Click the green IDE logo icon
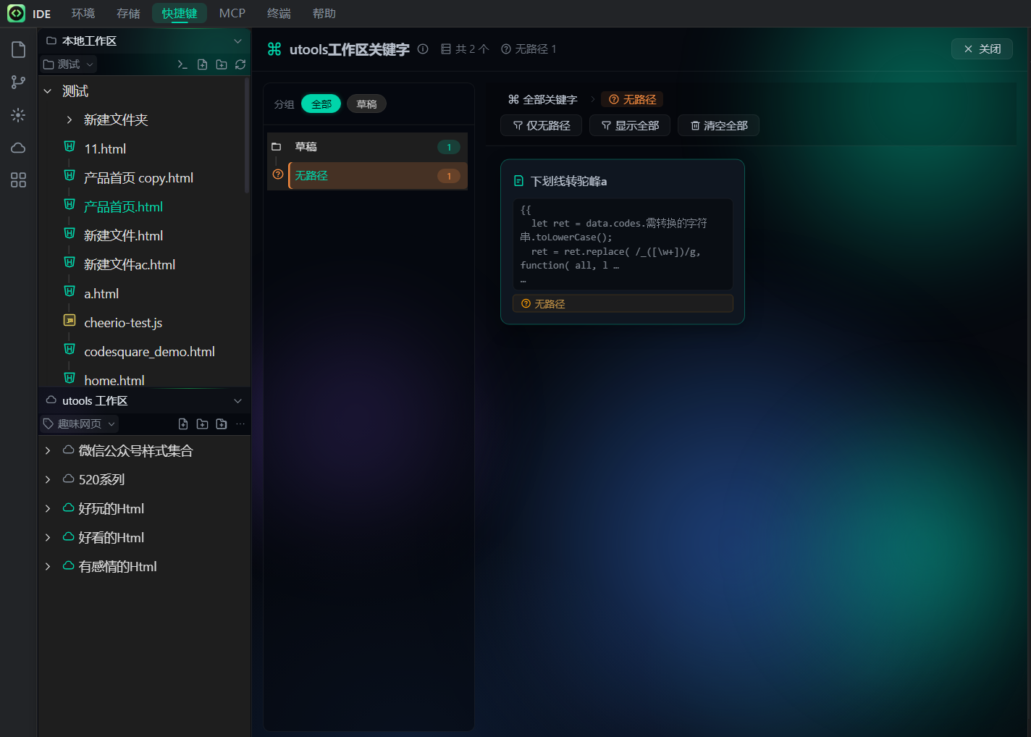Viewport: 1031px width, 737px height. pos(16,13)
